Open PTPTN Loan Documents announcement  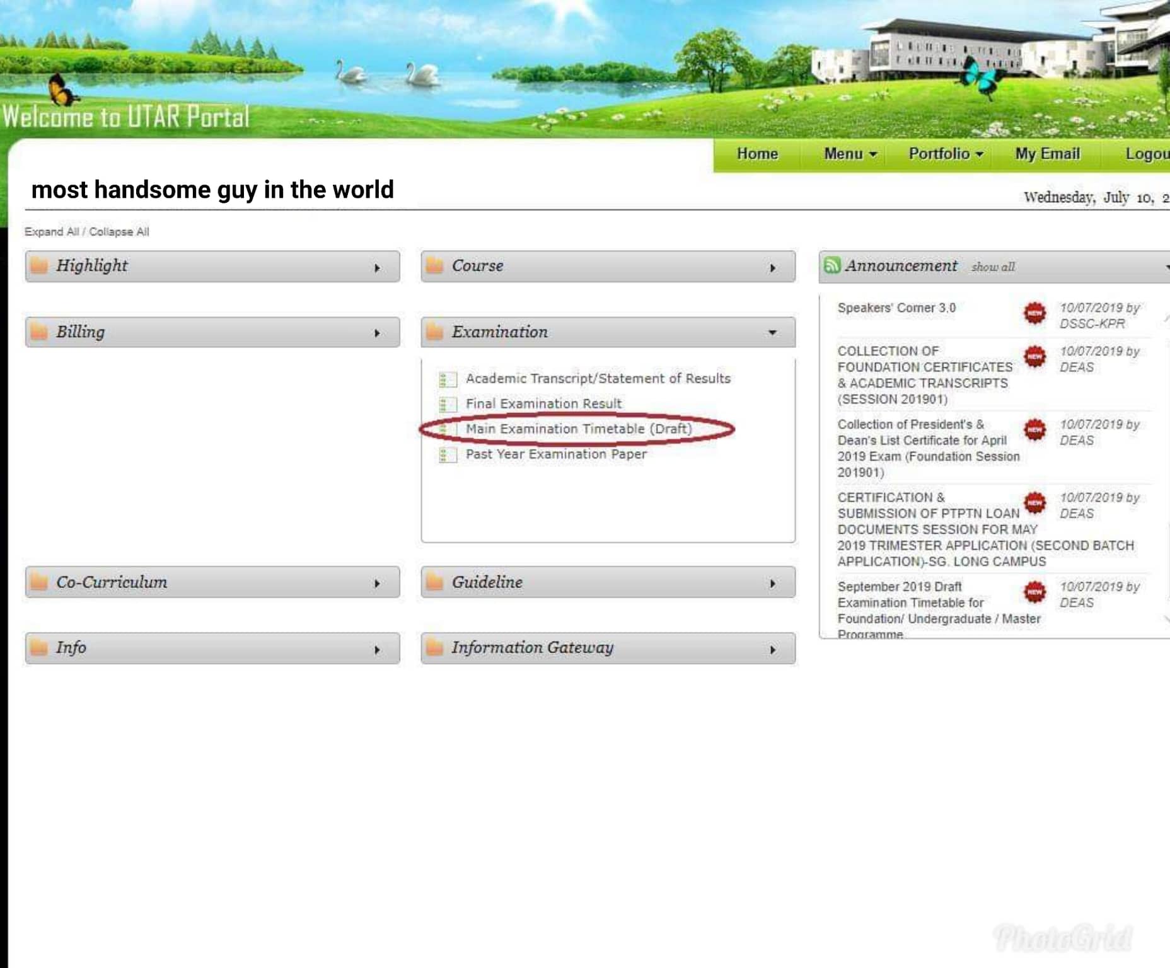tap(985, 529)
